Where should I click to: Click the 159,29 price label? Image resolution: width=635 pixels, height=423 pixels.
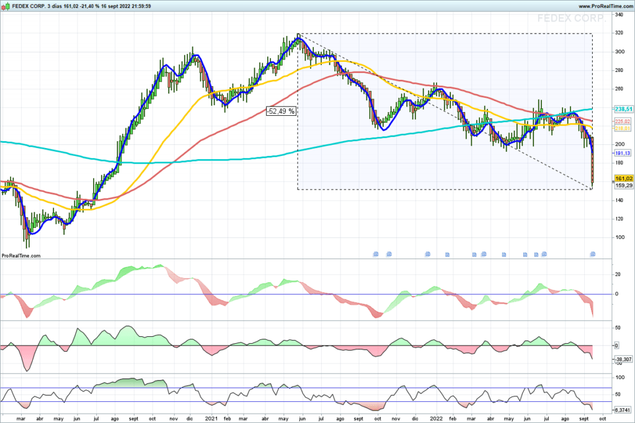pyautogui.click(x=624, y=185)
